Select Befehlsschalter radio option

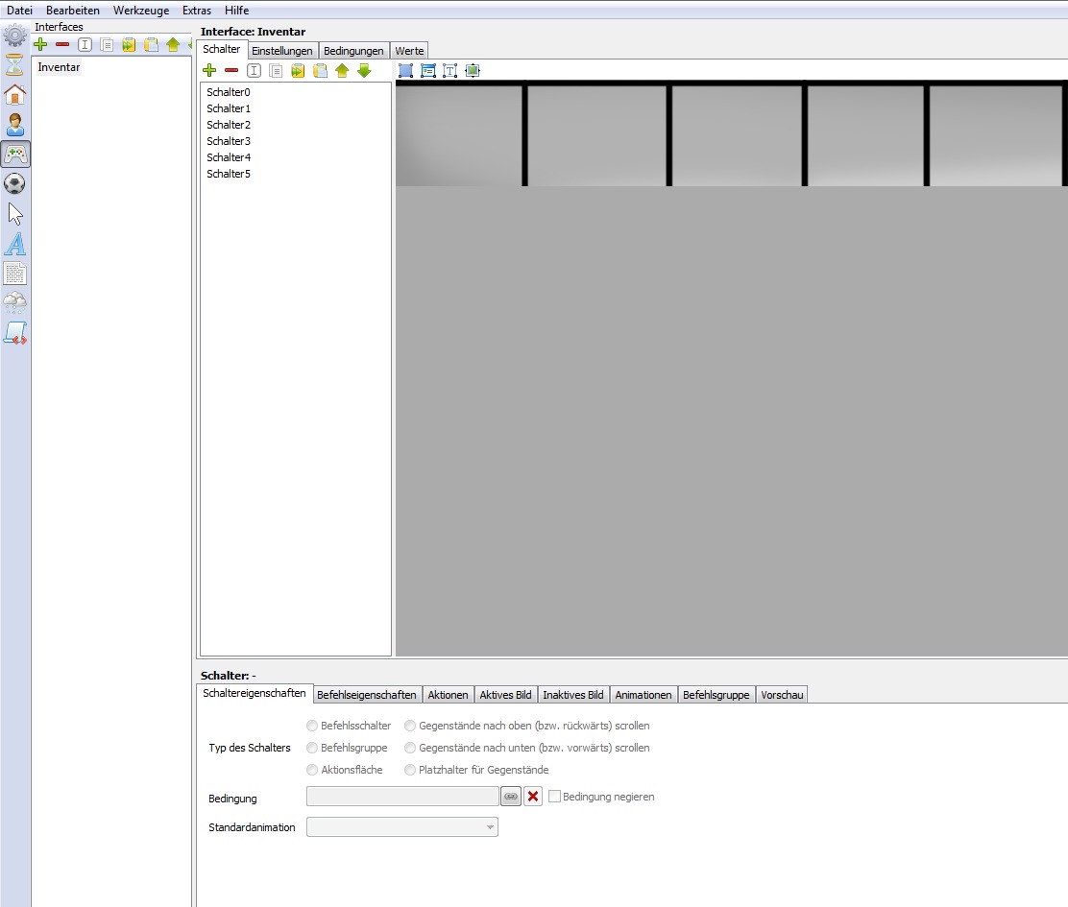coord(349,726)
